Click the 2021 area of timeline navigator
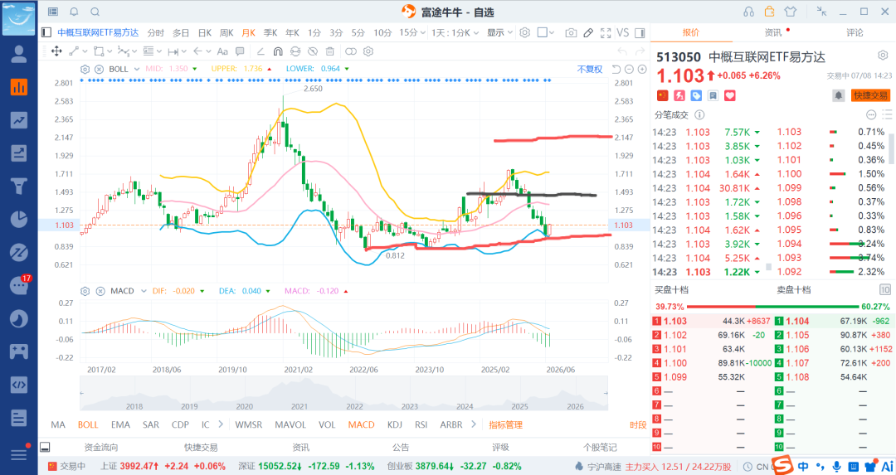 click(299, 406)
